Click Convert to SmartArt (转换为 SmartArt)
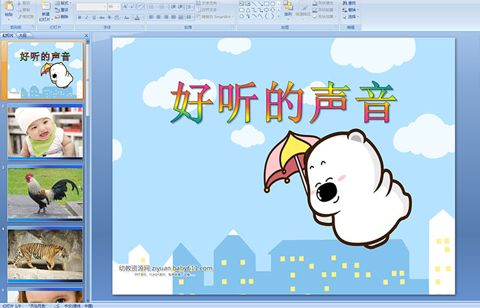The image size is (480, 308). [215, 16]
